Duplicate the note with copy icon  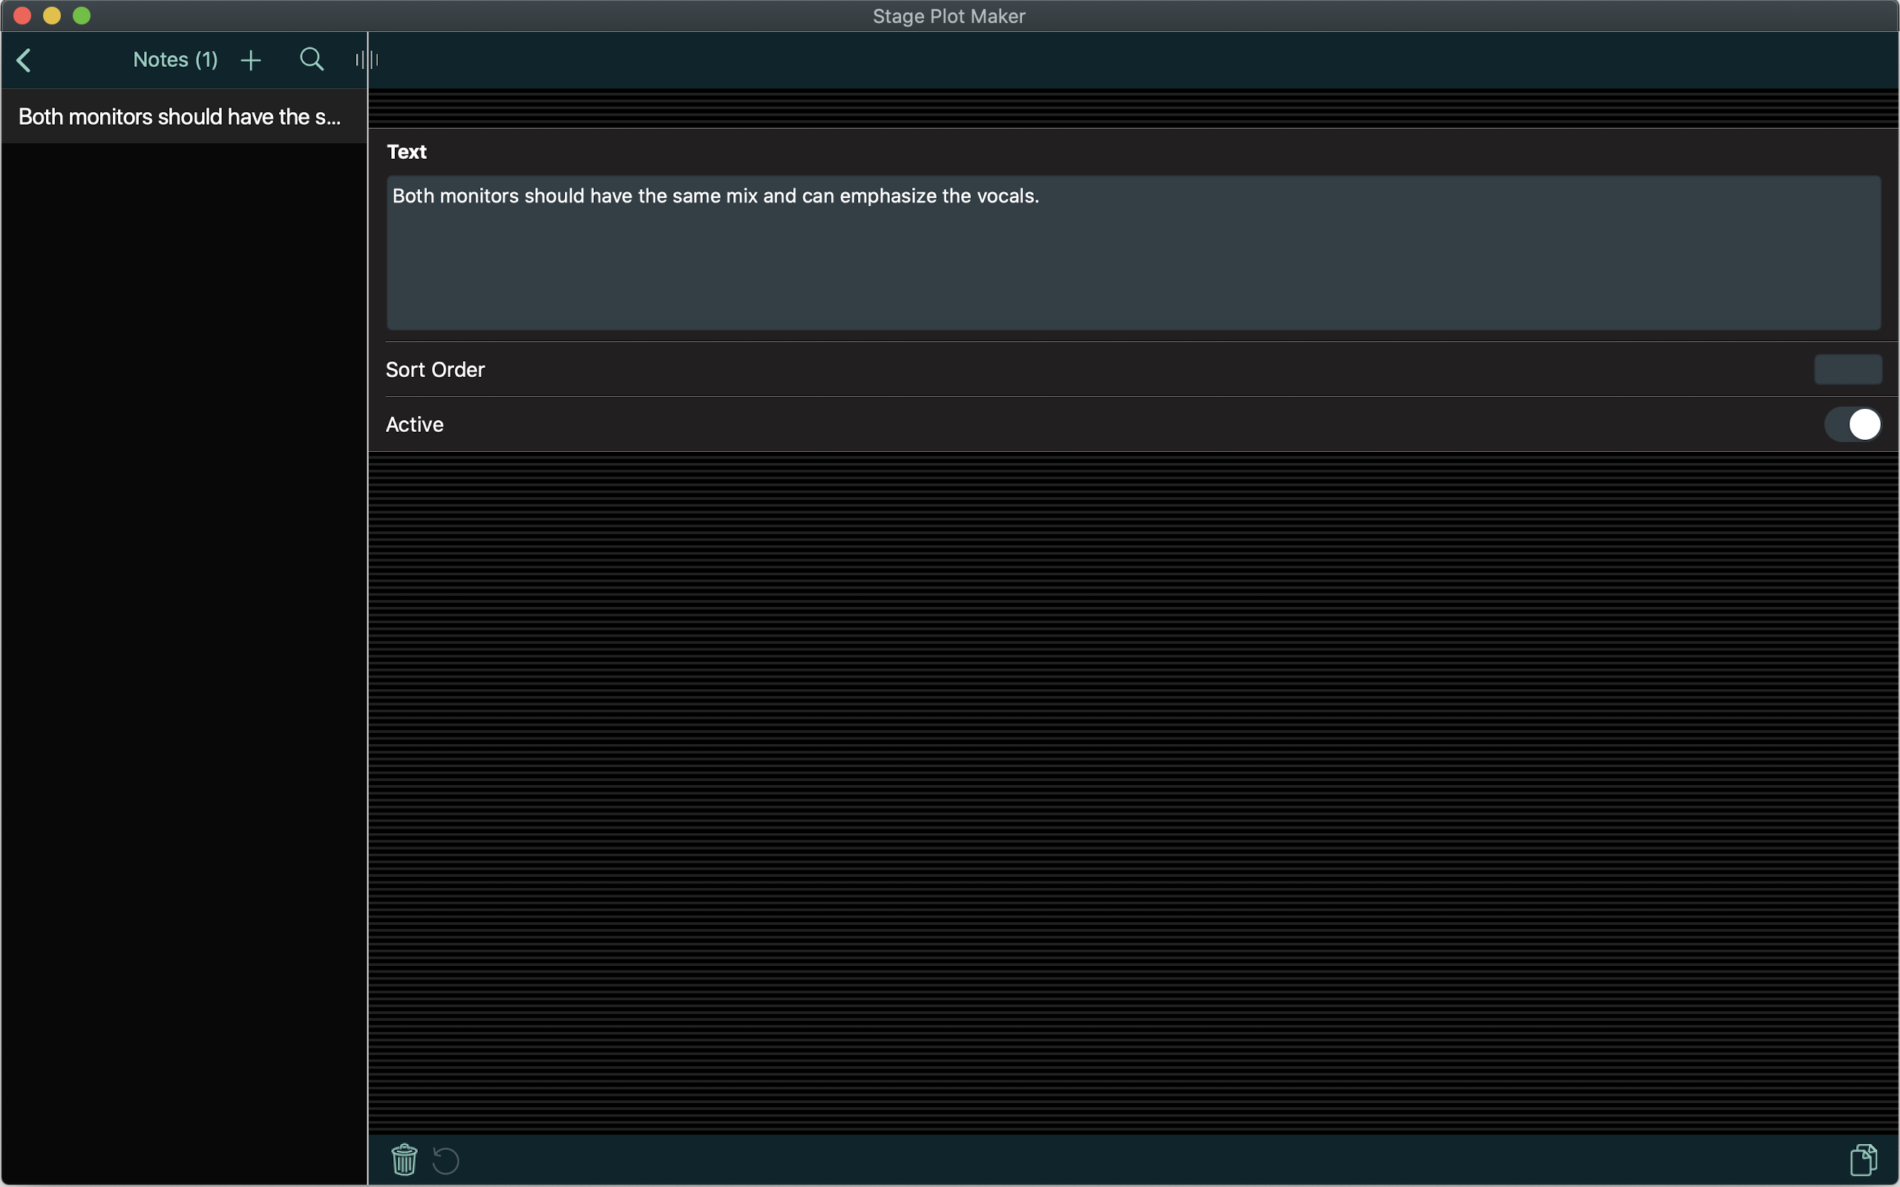click(x=1863, y=1160)
